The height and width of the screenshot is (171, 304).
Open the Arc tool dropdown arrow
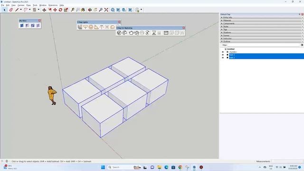coord(29,9)
